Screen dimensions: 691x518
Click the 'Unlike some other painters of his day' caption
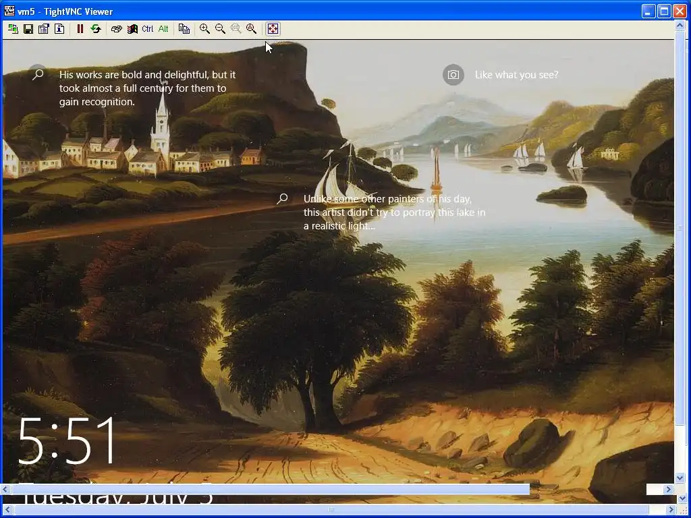pyautogui.click(x=394, y=212)
